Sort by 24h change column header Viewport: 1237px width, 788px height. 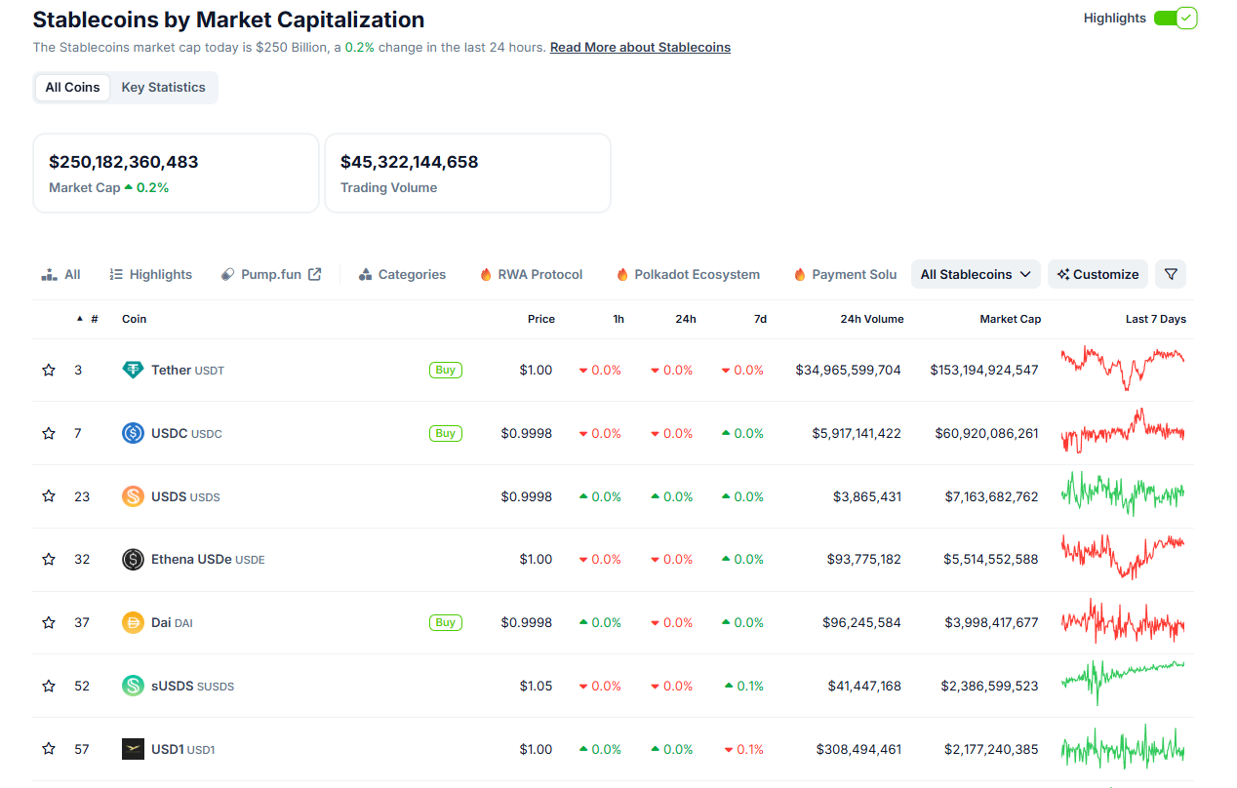tap(686, 319)
